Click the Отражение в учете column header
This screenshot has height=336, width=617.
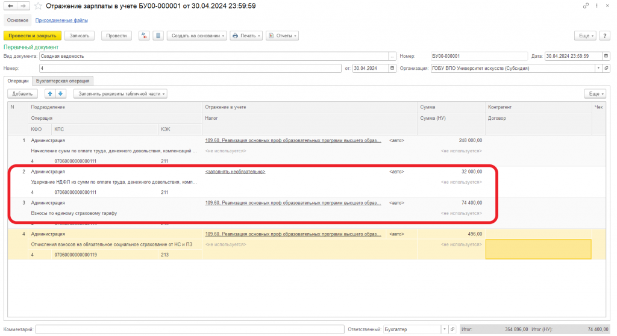click(x=310, y=107)
